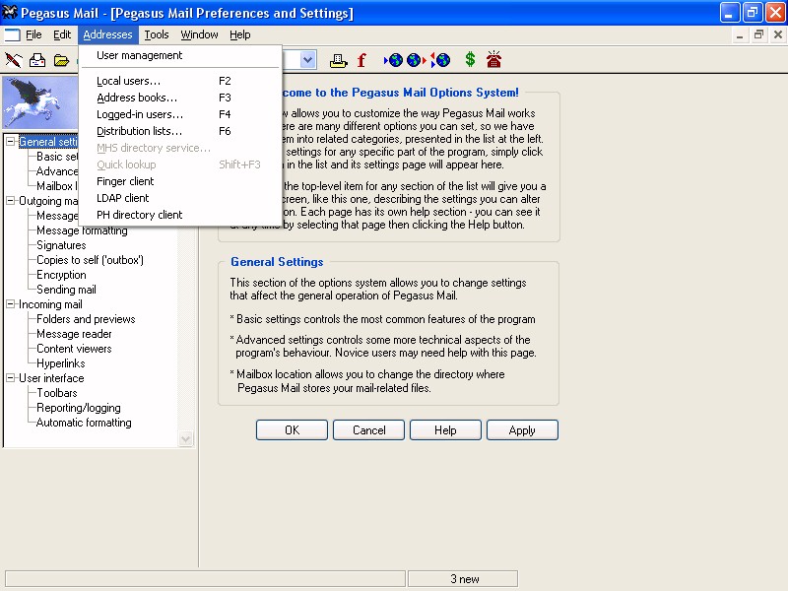This screenshot has height=591, width=788.
Task: Close the Addresses menu in menu bar
Action: 107,34
